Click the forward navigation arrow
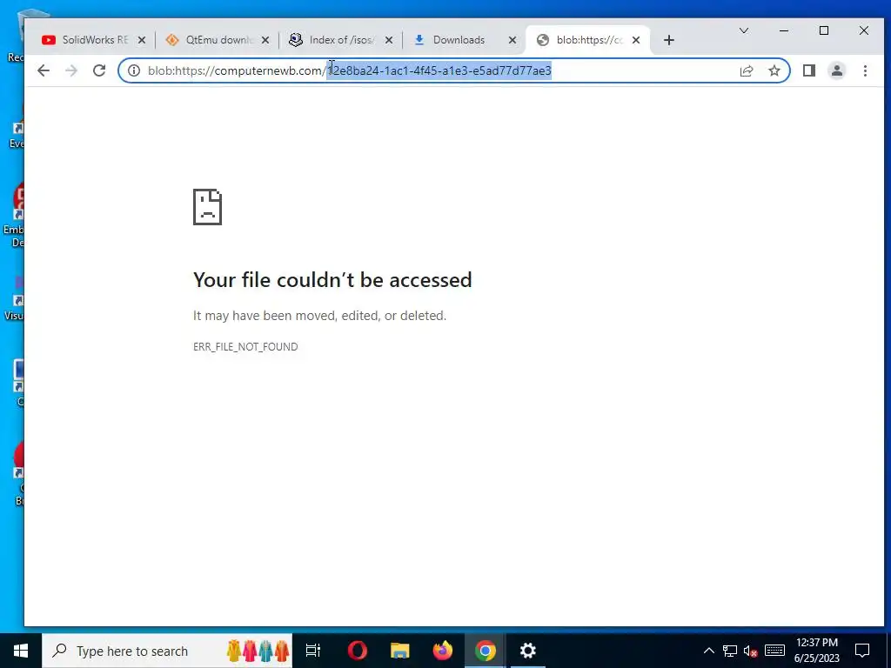 point(71,70)
